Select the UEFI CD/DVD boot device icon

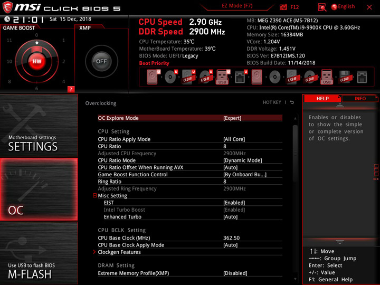171,77
